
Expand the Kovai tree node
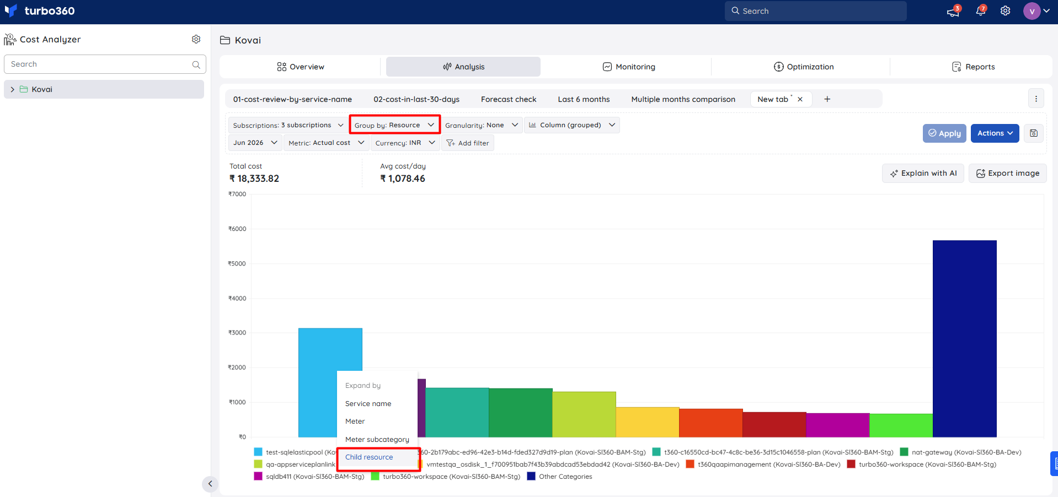click(12, 89)
